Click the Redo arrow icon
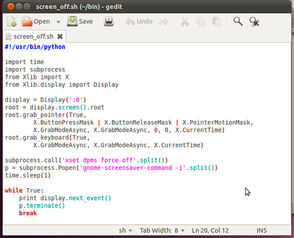The width and height of the screenshot is (294, 238). point(163,21)
